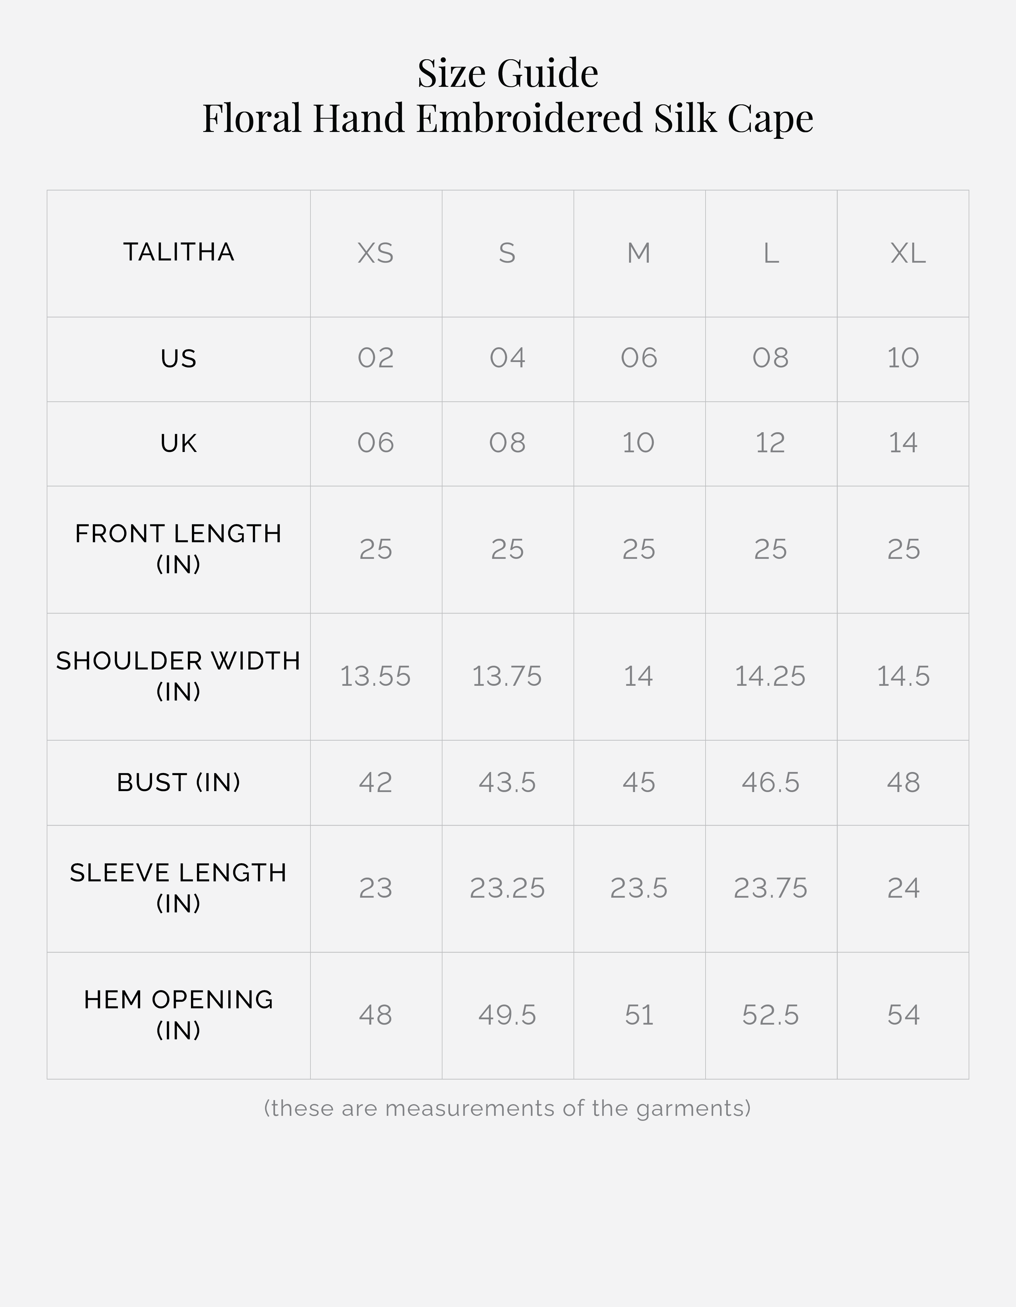Viewport: 1016px width, 1307px height.
Task: Click the Size Guide title text
Action: click(x=508, y=74)
